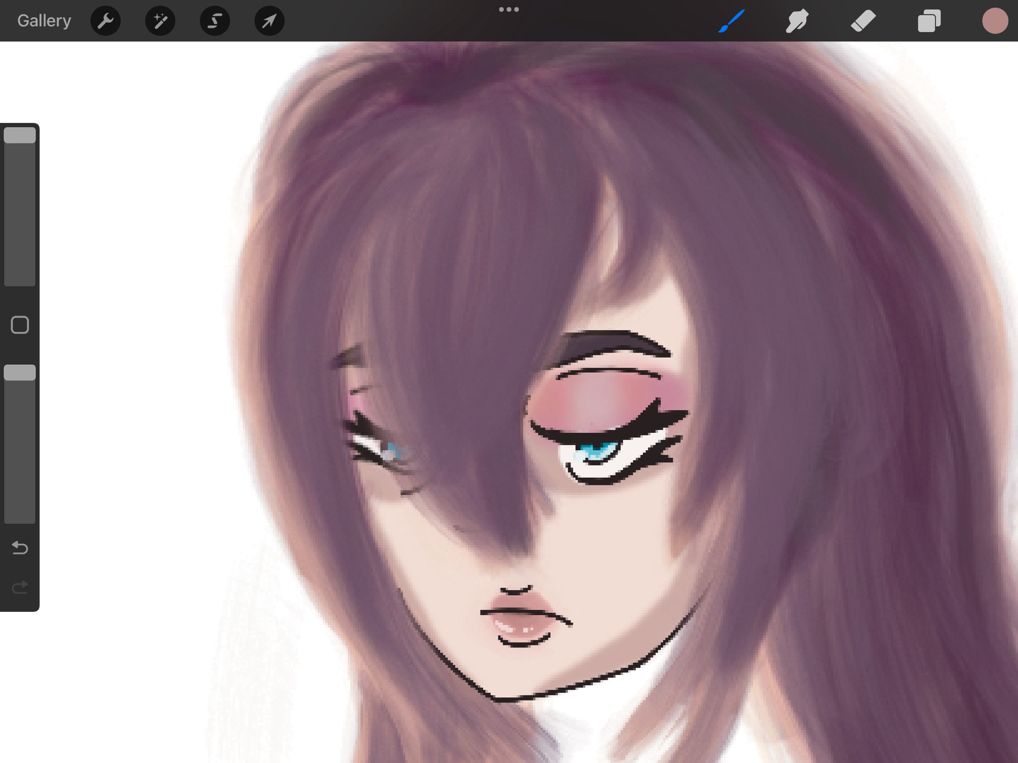Redo the last undone stroke

tap(20, 588)
